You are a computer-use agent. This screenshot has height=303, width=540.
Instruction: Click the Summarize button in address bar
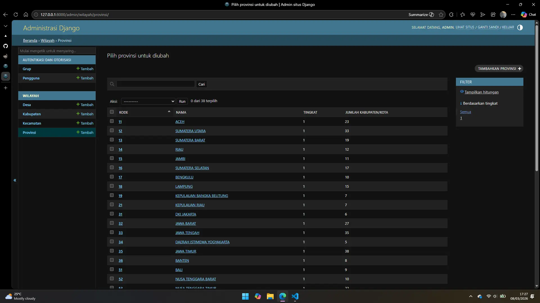click(x=421, y=15)
